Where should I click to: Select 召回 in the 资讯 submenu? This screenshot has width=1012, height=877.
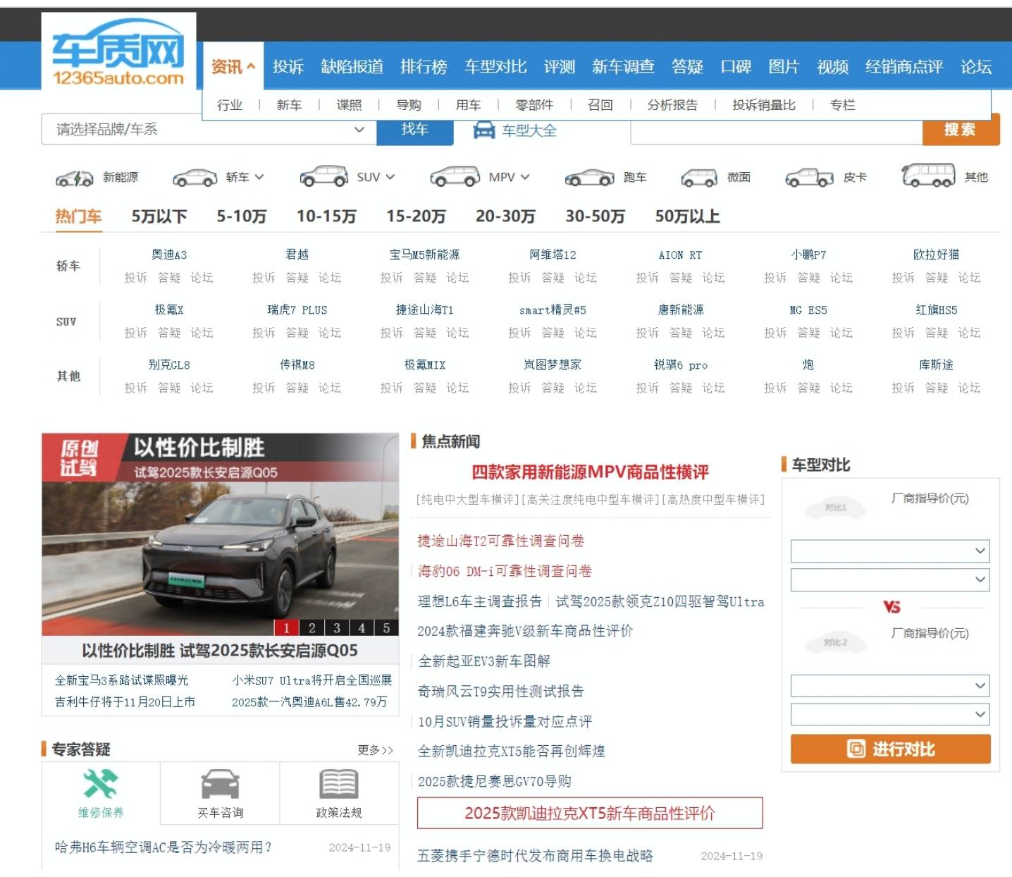tap(600, 105)
